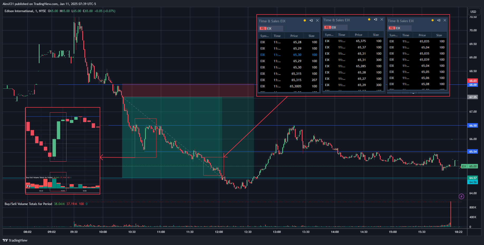Open the TradingView logo at bottom left
Screen dimensions: 484x245
pyautogui.click(x=15, y=240)
